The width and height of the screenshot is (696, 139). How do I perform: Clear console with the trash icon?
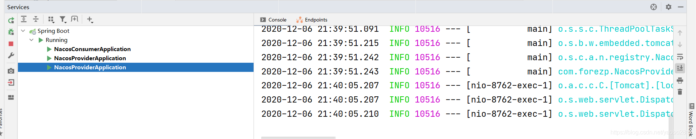tap(680, 92)
